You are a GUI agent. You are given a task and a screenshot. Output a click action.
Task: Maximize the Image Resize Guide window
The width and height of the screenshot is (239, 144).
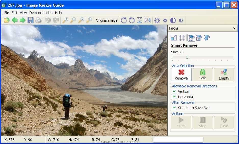[x=227, y=5]
